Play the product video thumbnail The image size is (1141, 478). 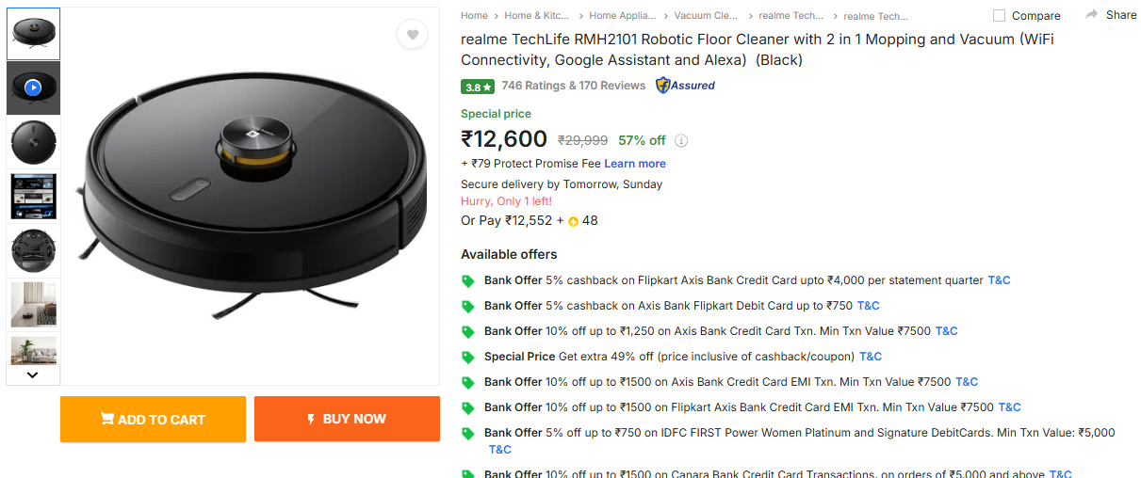pos(33,88)
